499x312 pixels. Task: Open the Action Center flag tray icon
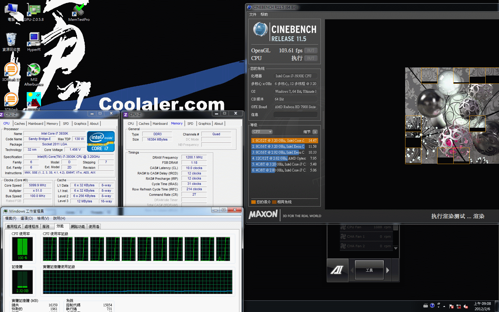pos(451,306)
